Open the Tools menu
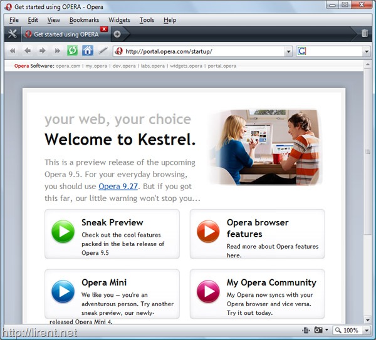The image size is (376, 340). pyautogui.click(x=147, y=20)
